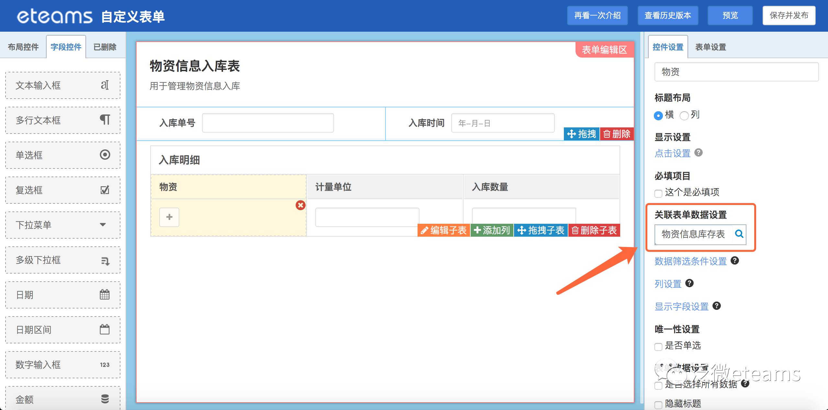828x410 pixels.
Task: Switch to the 布局控件 tab
Action: pyautogui.click(x=23, y=47)
